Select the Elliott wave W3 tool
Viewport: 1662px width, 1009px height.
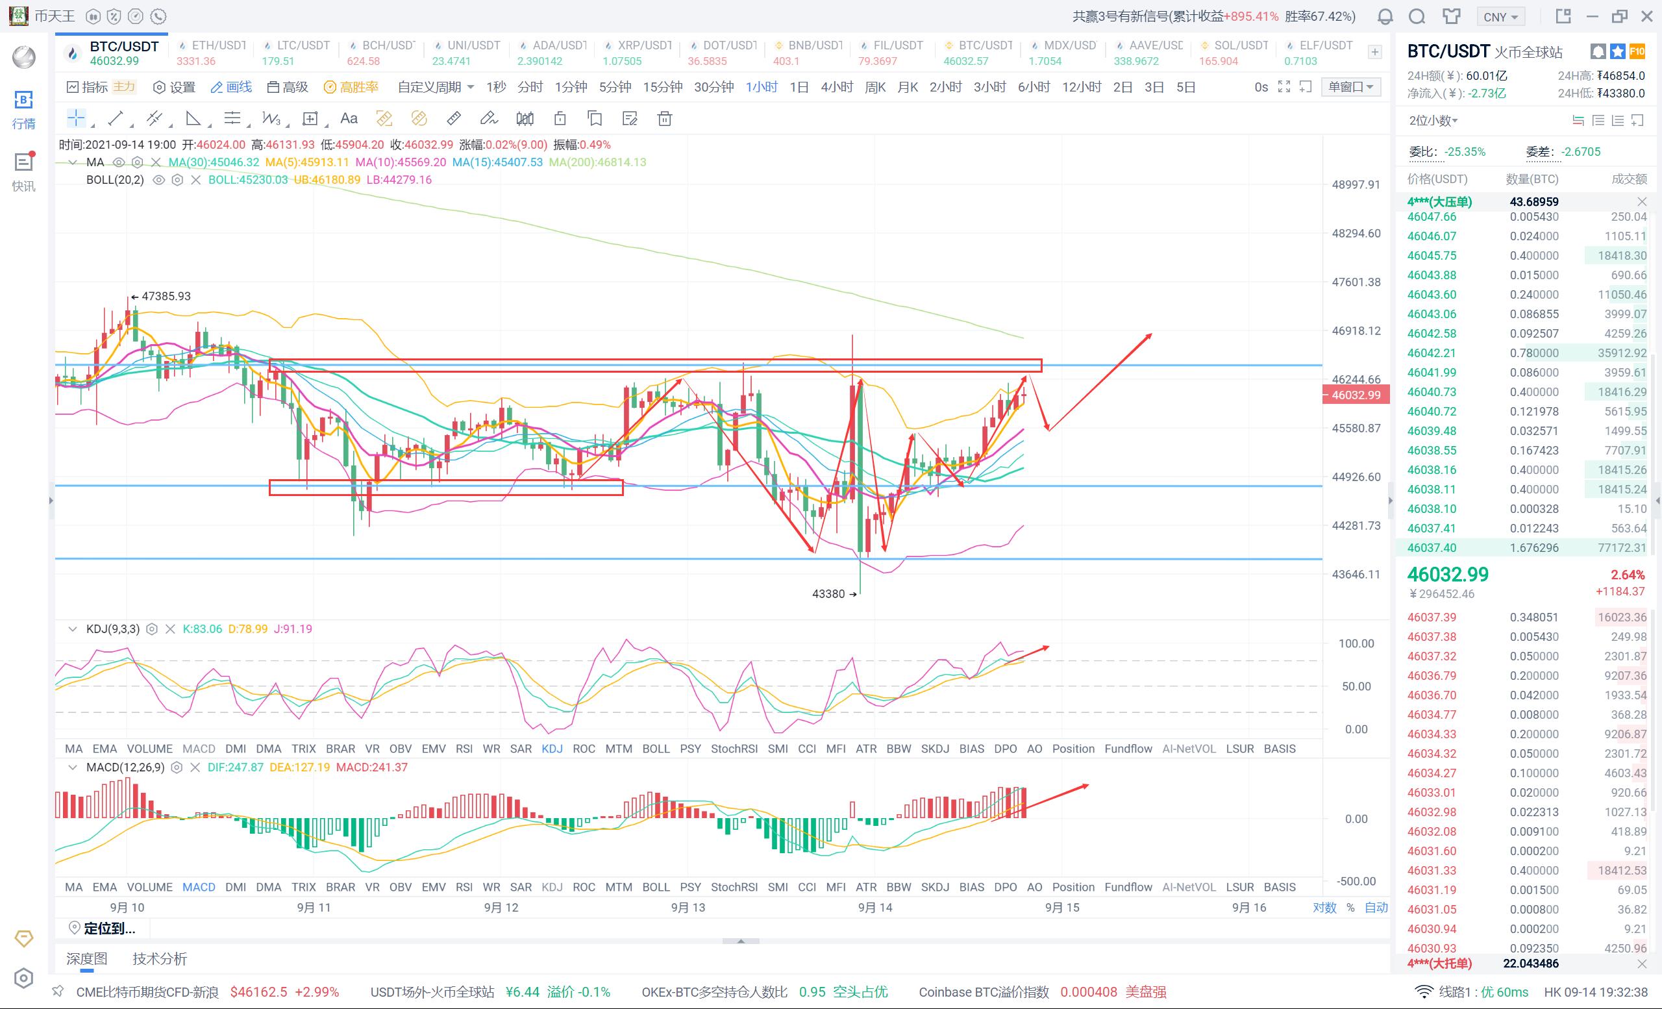[271, 119]
